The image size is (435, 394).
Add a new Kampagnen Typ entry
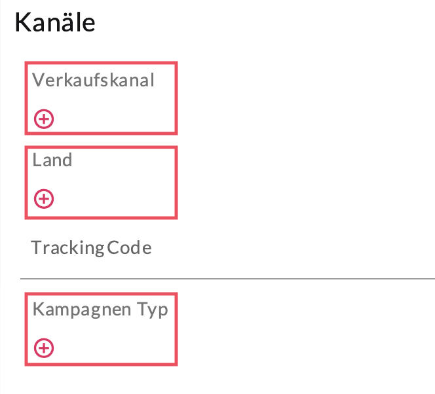point(44,348)
